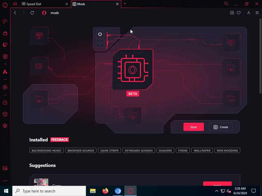Filter by THEME

(183, 151)
